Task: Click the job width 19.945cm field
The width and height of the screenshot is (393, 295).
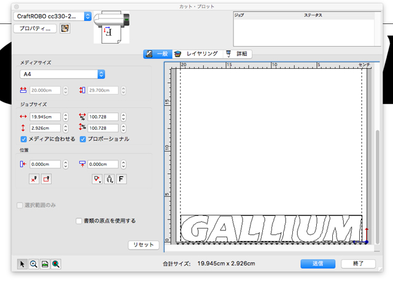Action: [45, 117]
